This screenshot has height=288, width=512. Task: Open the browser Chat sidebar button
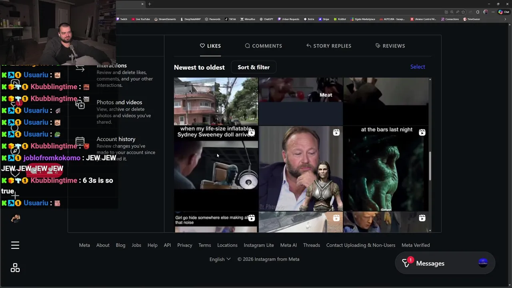click(504, 12)
